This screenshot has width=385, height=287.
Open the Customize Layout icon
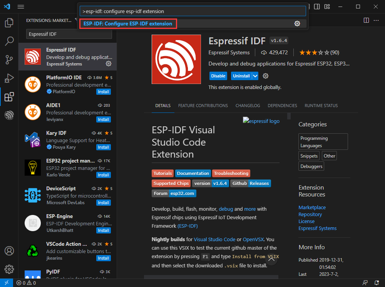(x=327, y=7)
